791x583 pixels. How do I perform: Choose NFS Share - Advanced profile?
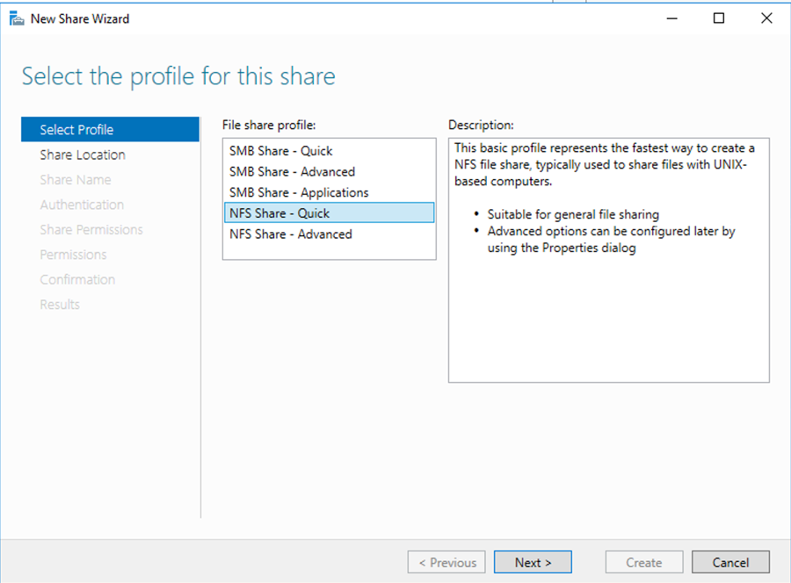pyautogui.click(x=329, y=234)
